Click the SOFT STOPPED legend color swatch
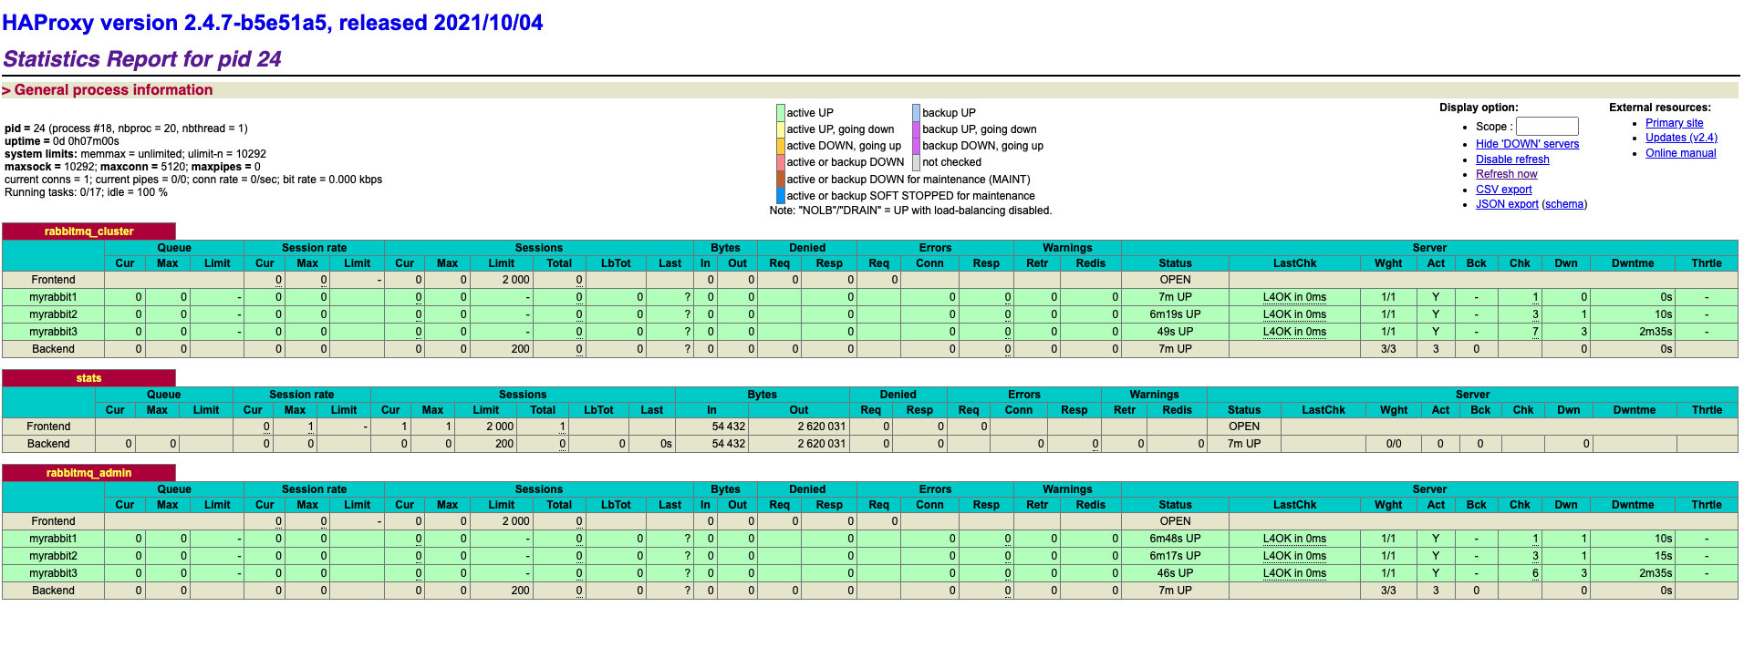The height and width of the screenshot is (658, 1744). [x=780, y=196]
